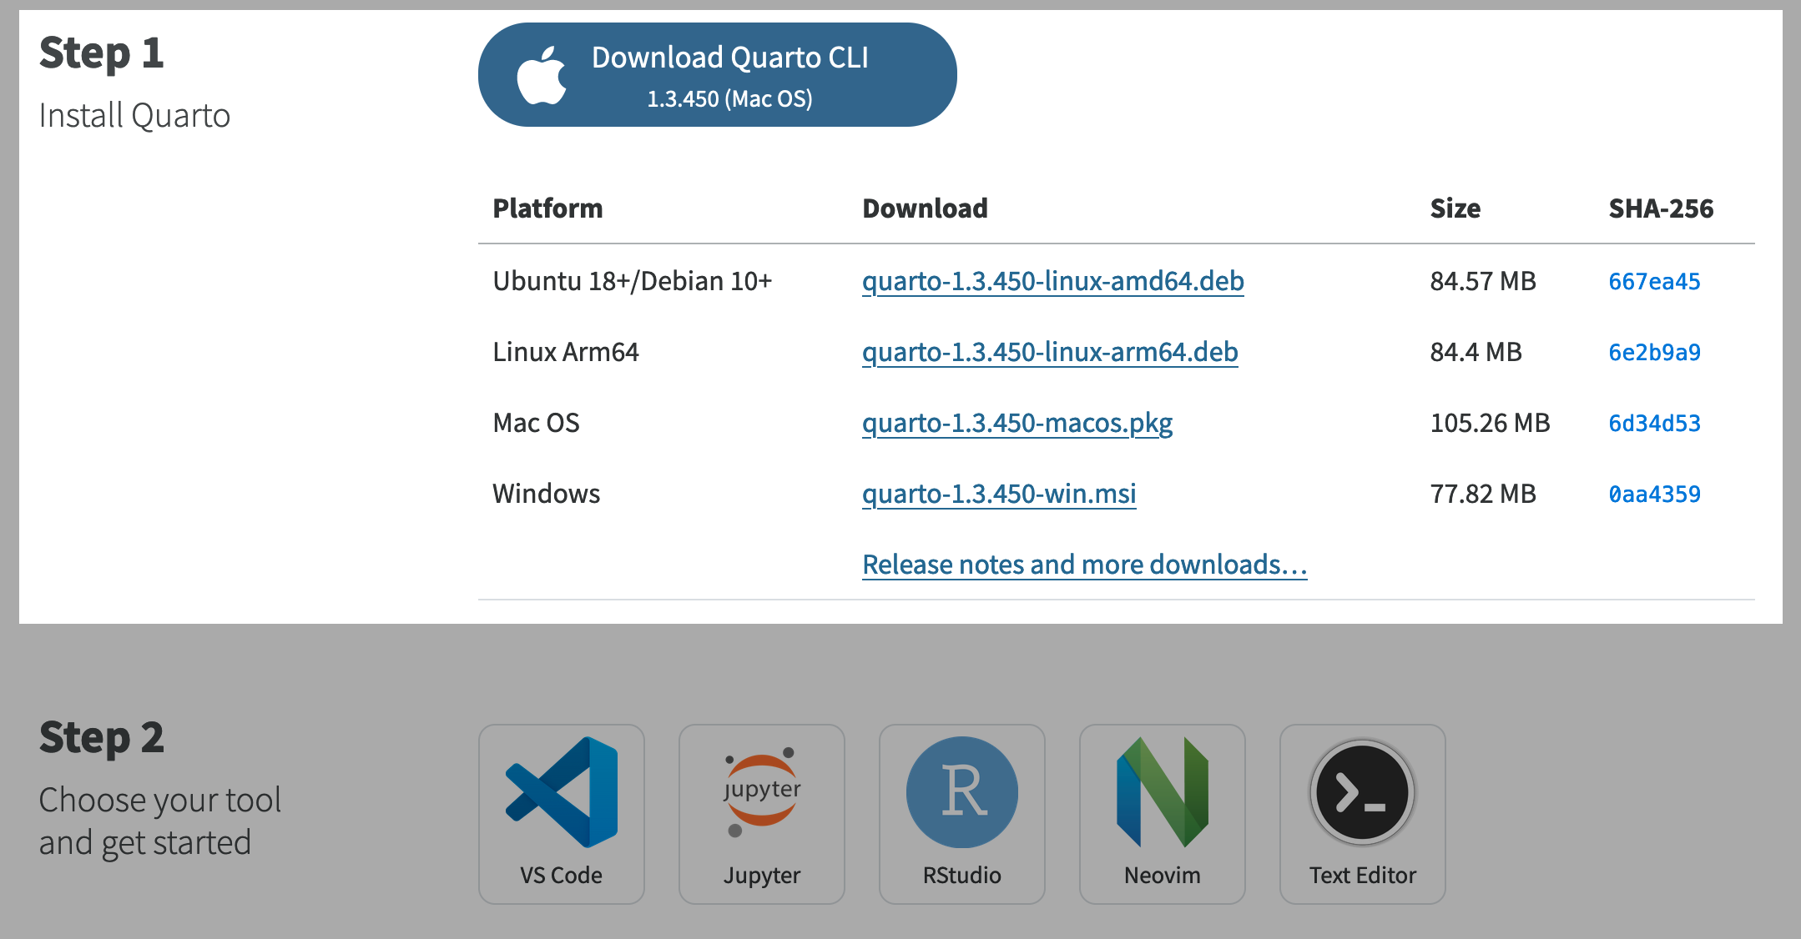1801x939 pixels.
Task: Click the 6e2b9a9 checksum for Arm64
Action: click(1654, 353)
